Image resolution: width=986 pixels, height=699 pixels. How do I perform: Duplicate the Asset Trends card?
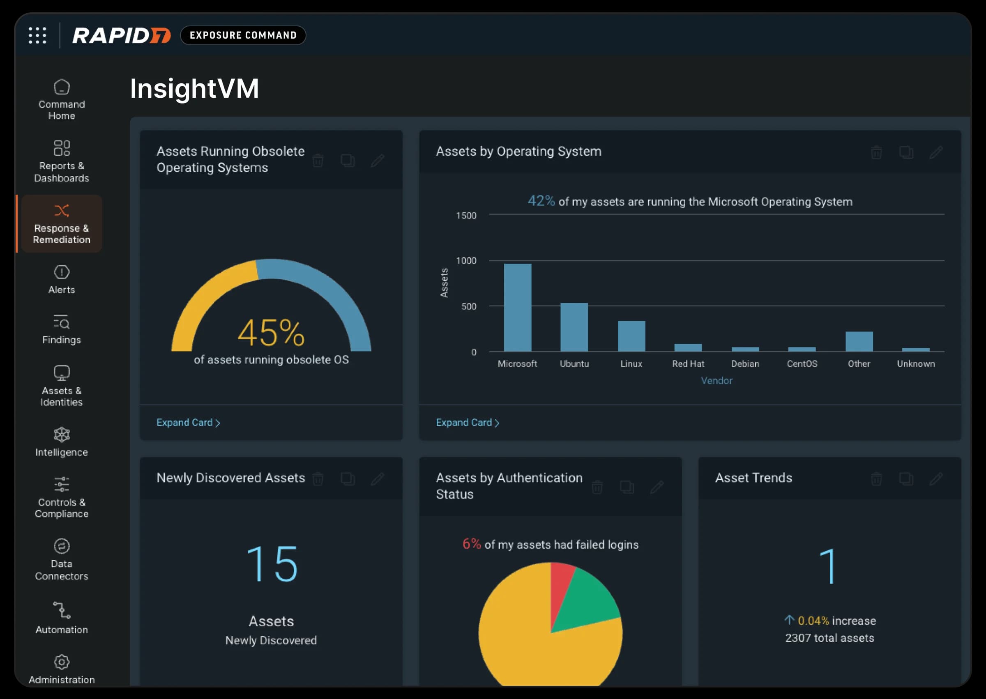tap(906, 478)
